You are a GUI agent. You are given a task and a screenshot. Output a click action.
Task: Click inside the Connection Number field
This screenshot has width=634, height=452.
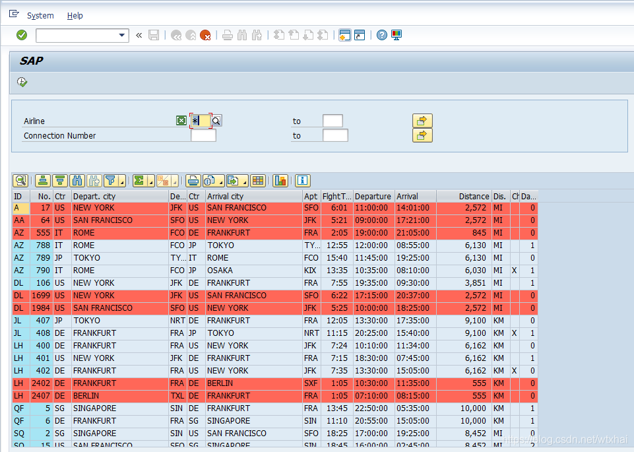pos(203,135)
